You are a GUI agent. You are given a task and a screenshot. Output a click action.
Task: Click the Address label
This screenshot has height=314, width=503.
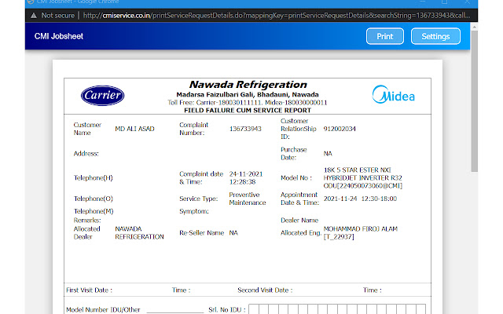pos(86,154)
